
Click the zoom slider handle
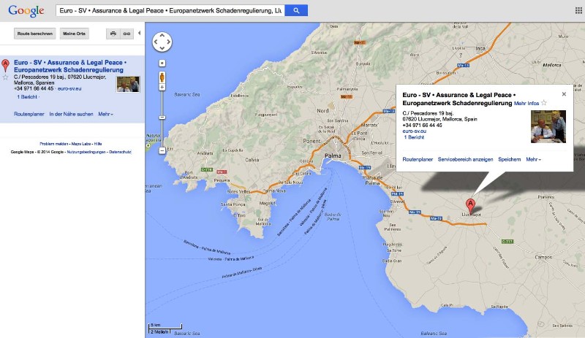pos(162,118)
